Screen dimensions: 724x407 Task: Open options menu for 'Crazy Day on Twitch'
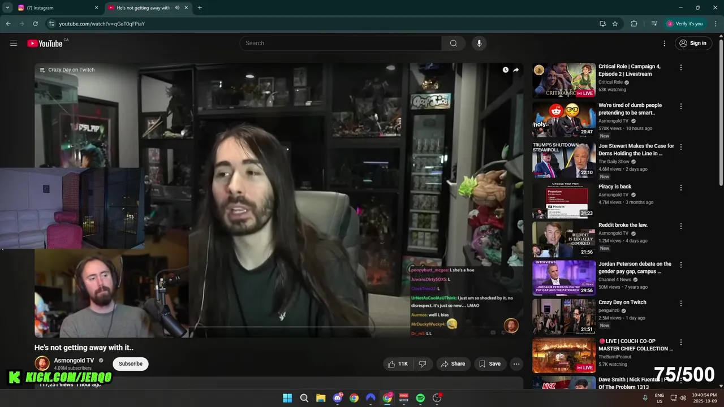(x=681, y=304)
